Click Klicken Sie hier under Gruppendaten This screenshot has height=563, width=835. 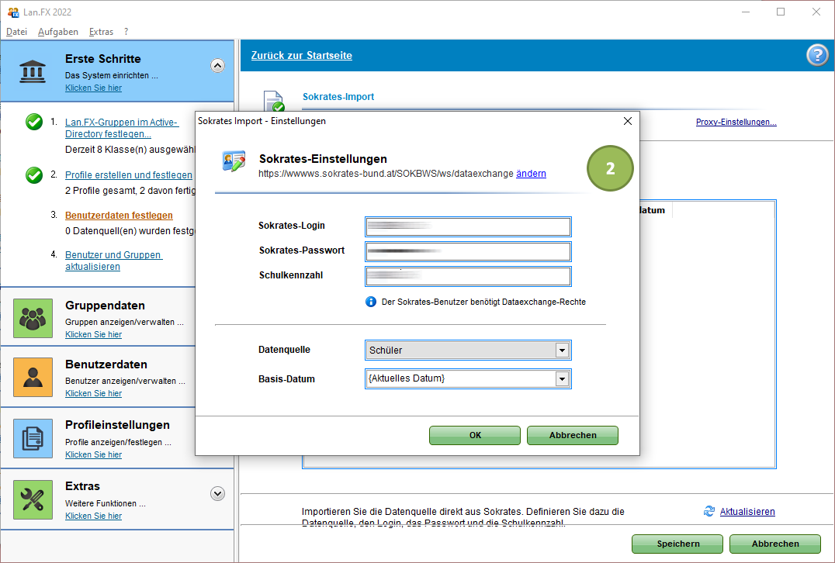click(93, 334)
